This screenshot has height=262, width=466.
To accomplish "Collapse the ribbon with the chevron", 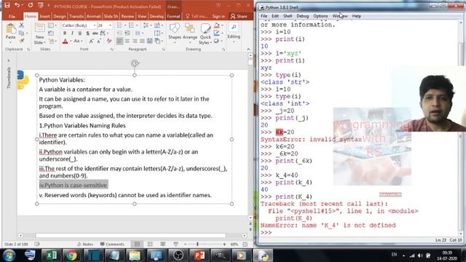I will pos(248,49).
